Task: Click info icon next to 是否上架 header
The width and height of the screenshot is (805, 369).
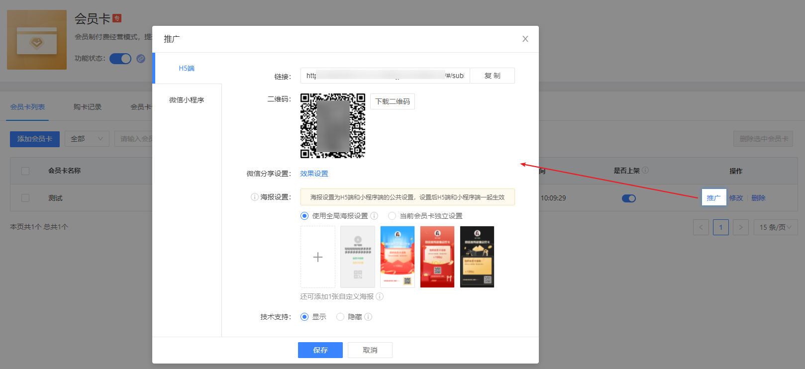Action: click(645, 170)
